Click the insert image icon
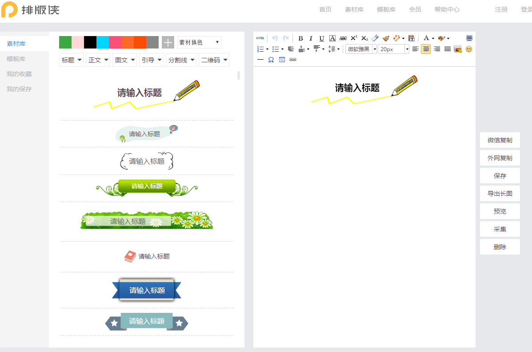This screenshot has width=532, height=352. [x=458, y=49]
